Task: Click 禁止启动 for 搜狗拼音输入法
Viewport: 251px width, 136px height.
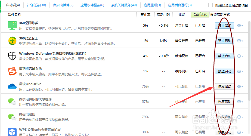Action: 224,71
